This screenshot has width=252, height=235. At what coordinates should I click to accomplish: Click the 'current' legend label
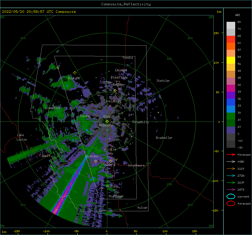243,196
